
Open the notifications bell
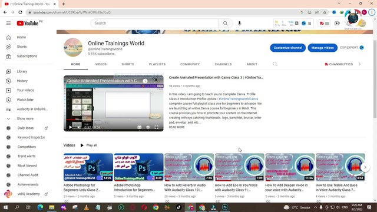[349, 24]
